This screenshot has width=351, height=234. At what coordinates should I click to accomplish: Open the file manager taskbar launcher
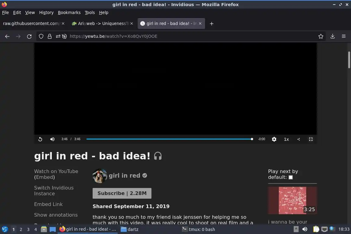(44, 229)
